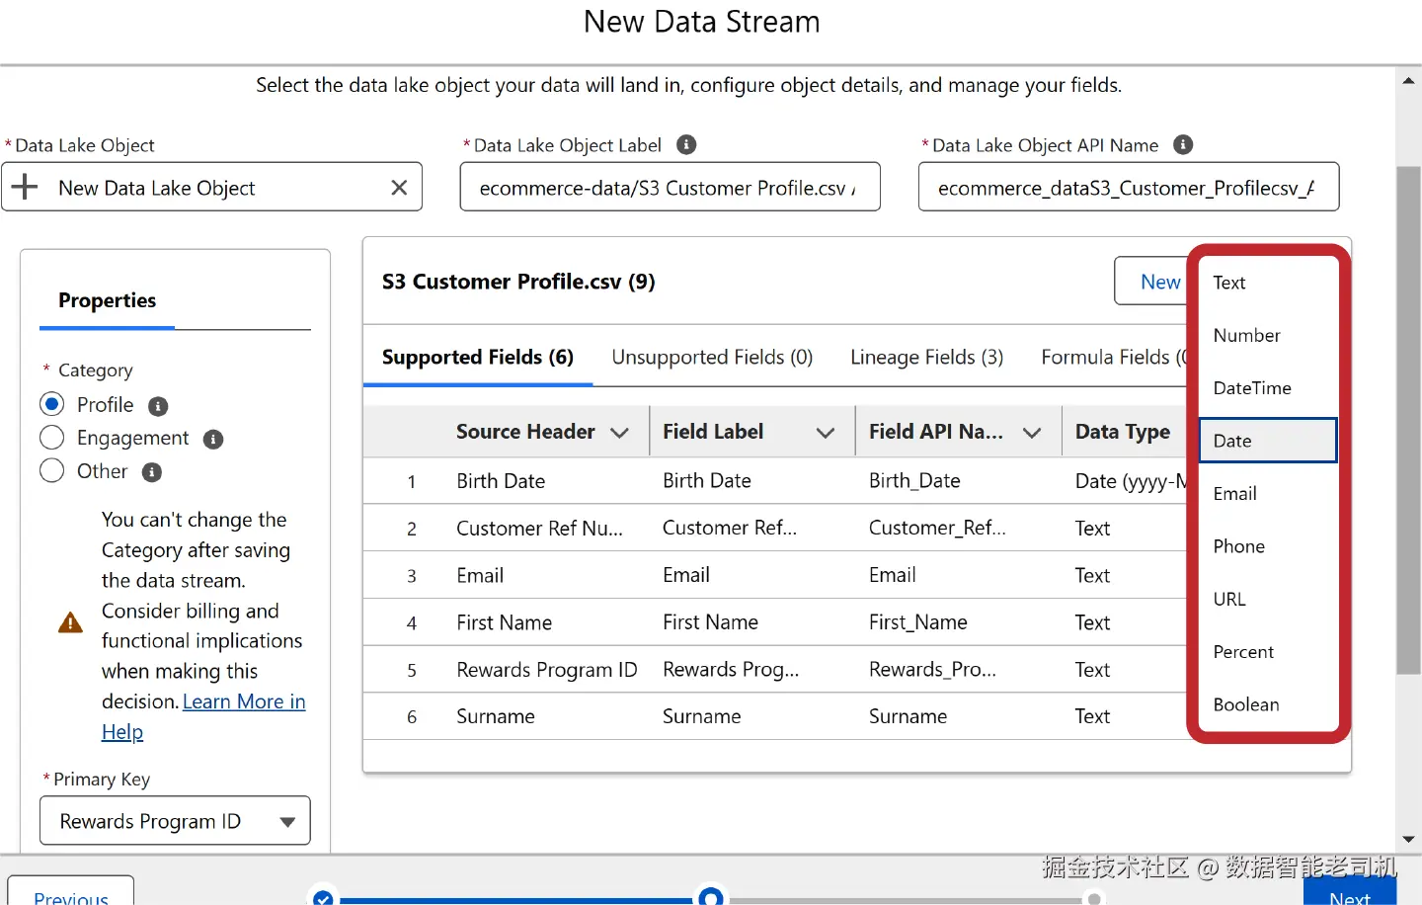Click the scrollbar up arrow
The height and width of the screenshot is (905, 1422).
[1409, 81]
